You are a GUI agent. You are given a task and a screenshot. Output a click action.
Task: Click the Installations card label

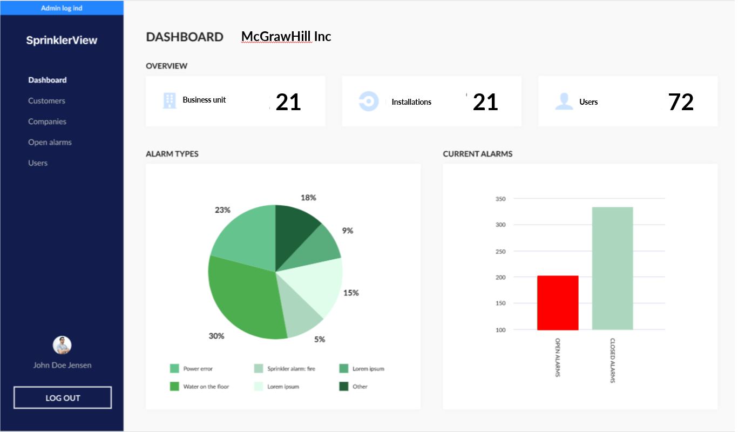tap(411, 102)
